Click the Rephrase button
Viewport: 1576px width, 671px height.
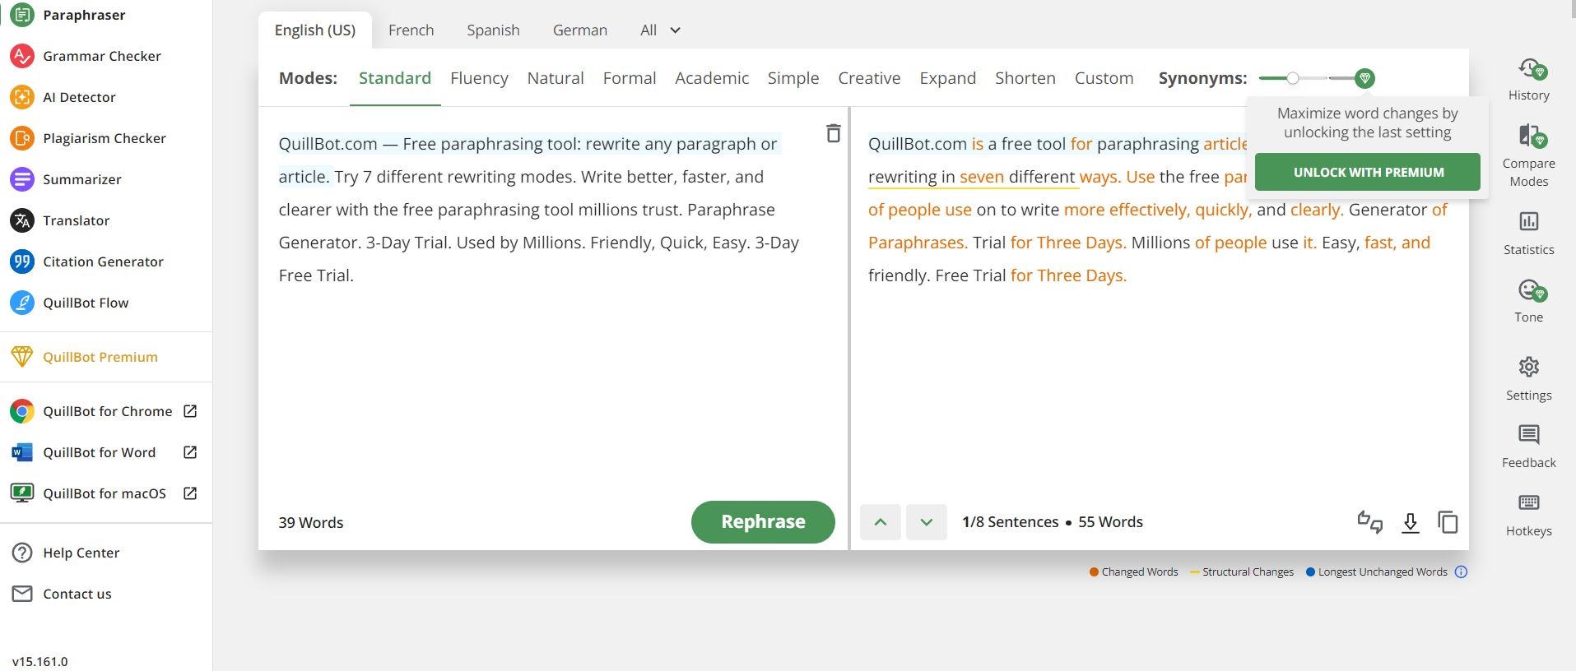(763, 522)
